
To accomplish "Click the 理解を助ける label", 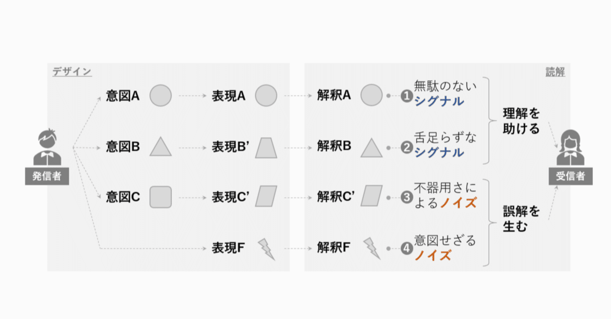I will click(x=521, y=121).
